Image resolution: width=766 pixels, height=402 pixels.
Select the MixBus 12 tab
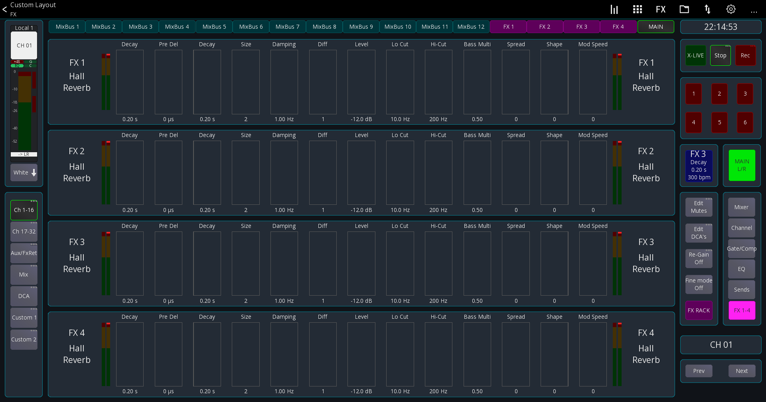tap(471, 27)
